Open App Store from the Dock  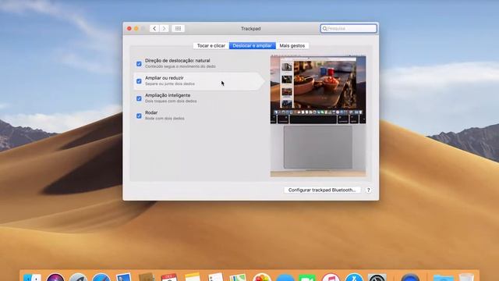(x=354, y=278)
